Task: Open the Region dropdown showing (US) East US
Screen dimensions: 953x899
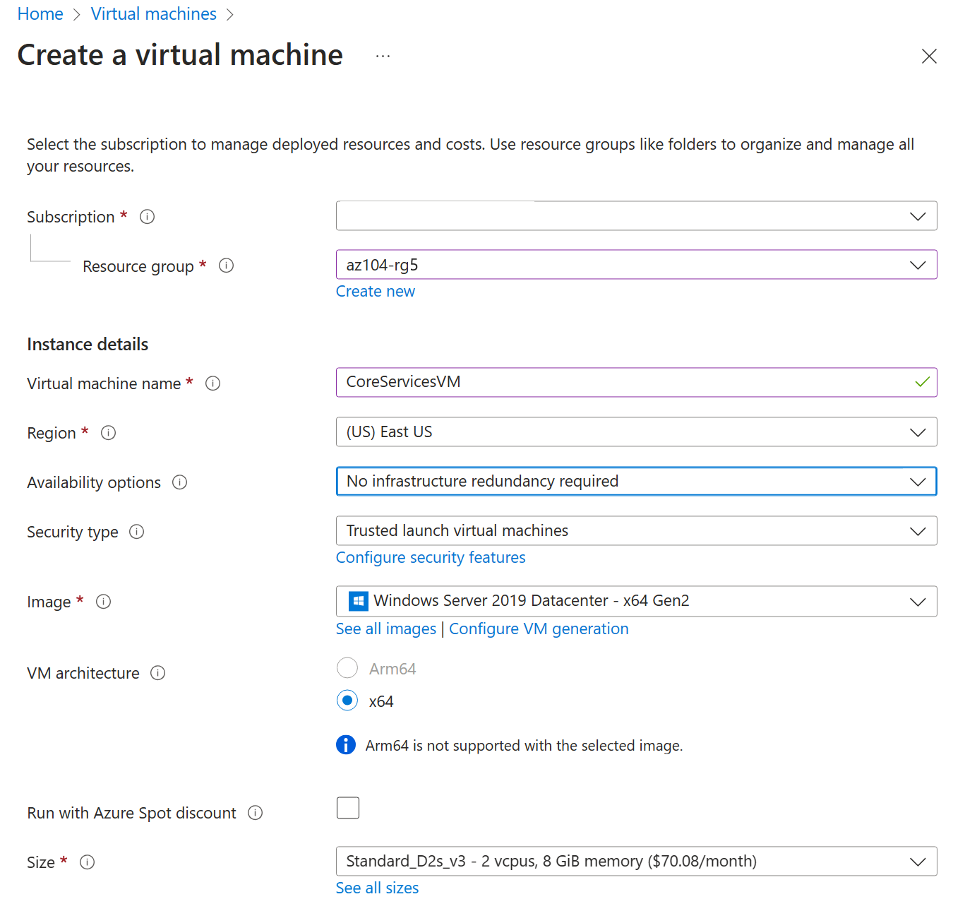Action: point(918,431)
